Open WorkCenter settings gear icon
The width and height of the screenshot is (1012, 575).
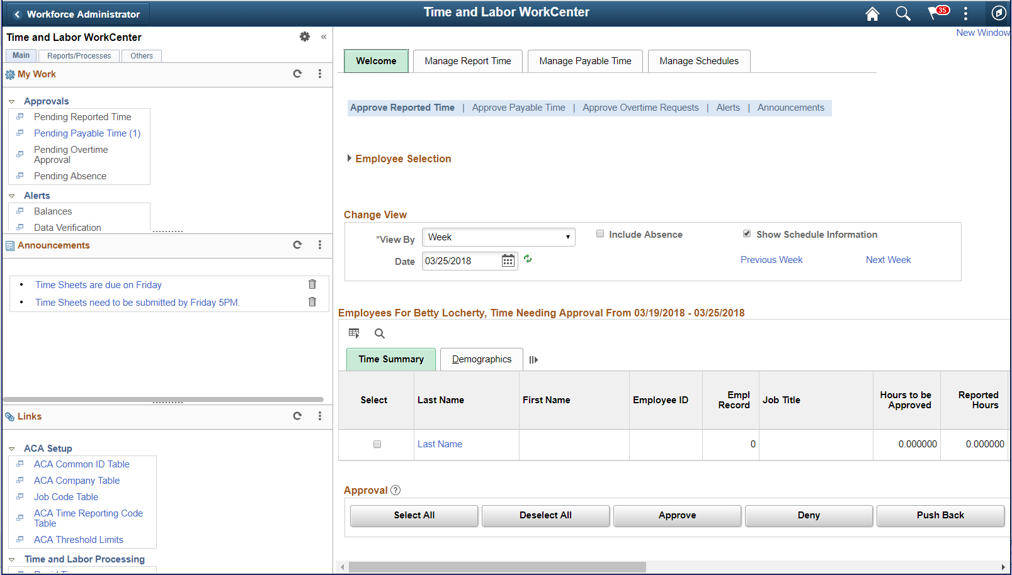pyautogui.click(x=305, y=36)
